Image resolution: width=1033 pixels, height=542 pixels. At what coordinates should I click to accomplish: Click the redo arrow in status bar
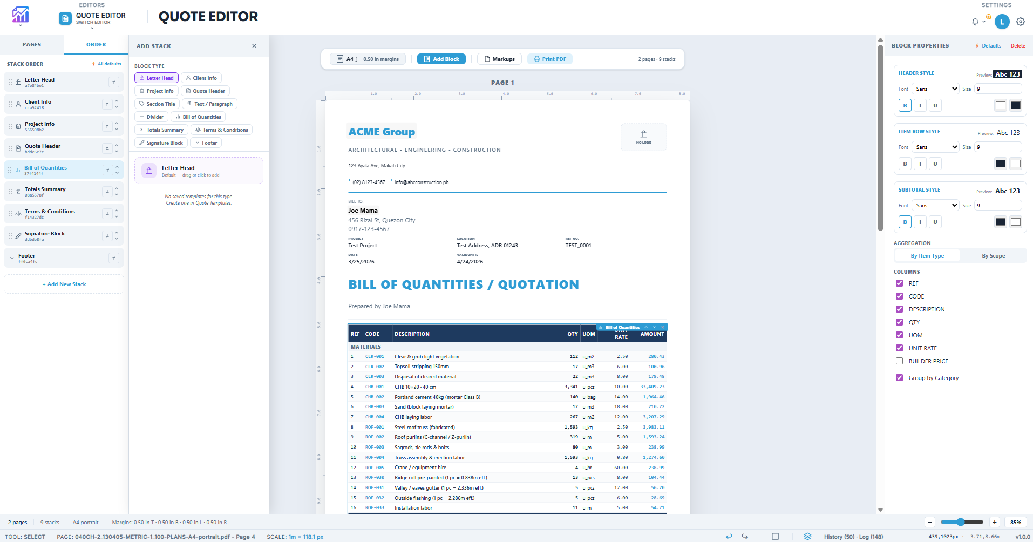pos(745,536)
